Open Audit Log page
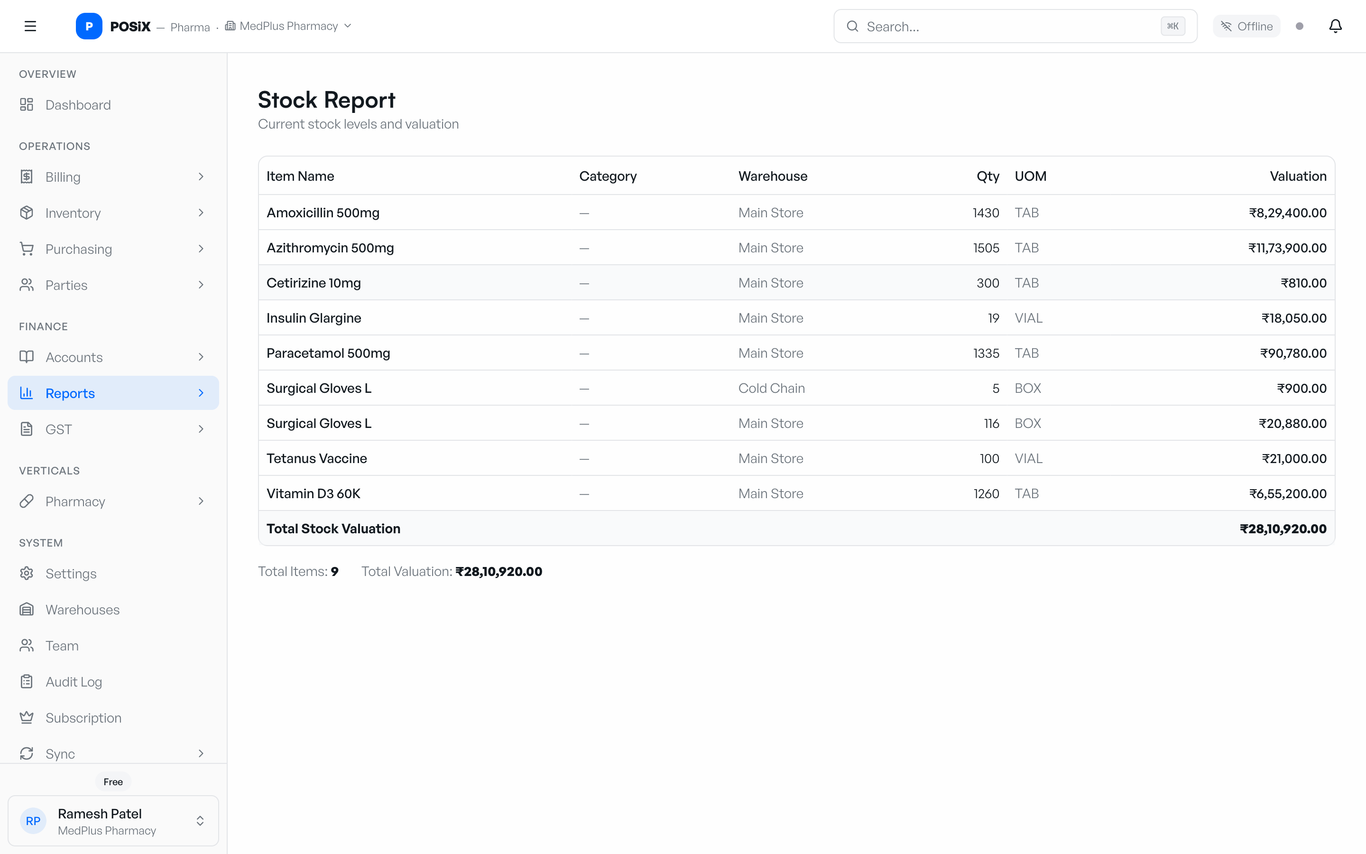Screen dimensions: 1366x854 [x=113, y=682]
